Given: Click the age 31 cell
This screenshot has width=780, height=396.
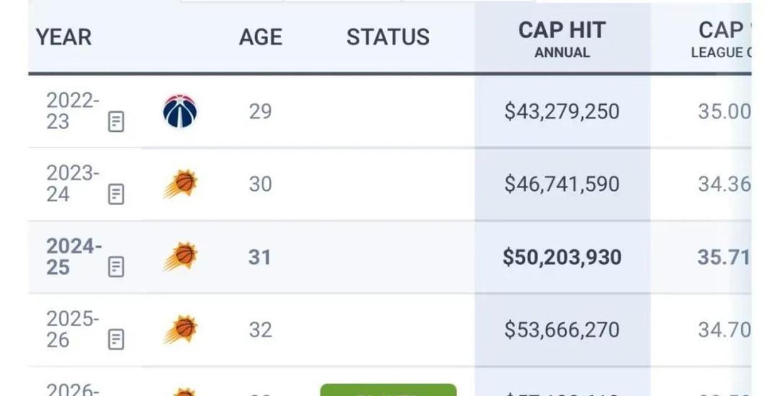Looking at the screenshot, I should click(259, 257).
